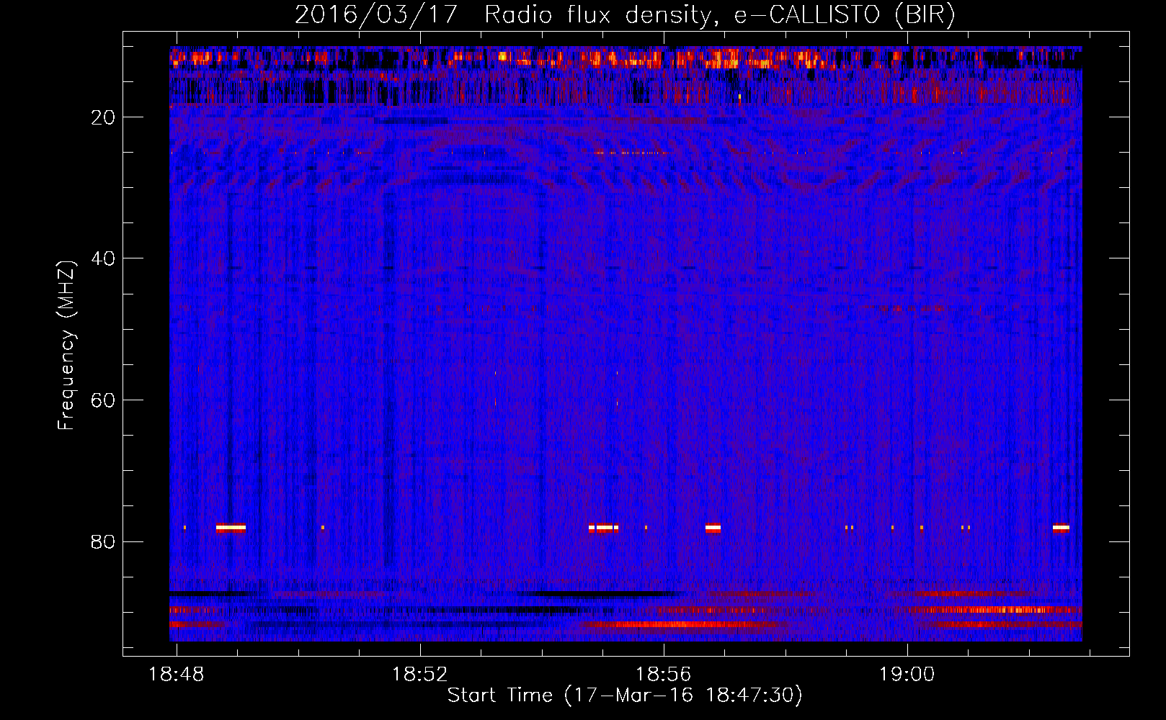This screenshot has height=720, width=1166.
Task: Click the 19:00 time tick label
Action: coord(907,675)
